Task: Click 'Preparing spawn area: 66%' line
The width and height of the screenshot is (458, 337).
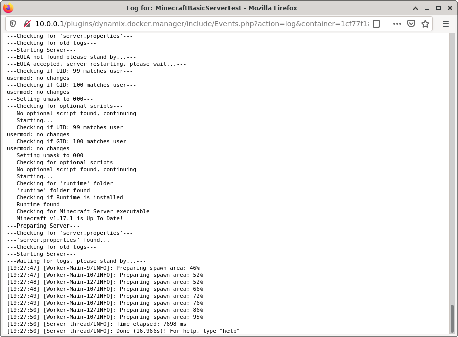Action: click(105, 289)
